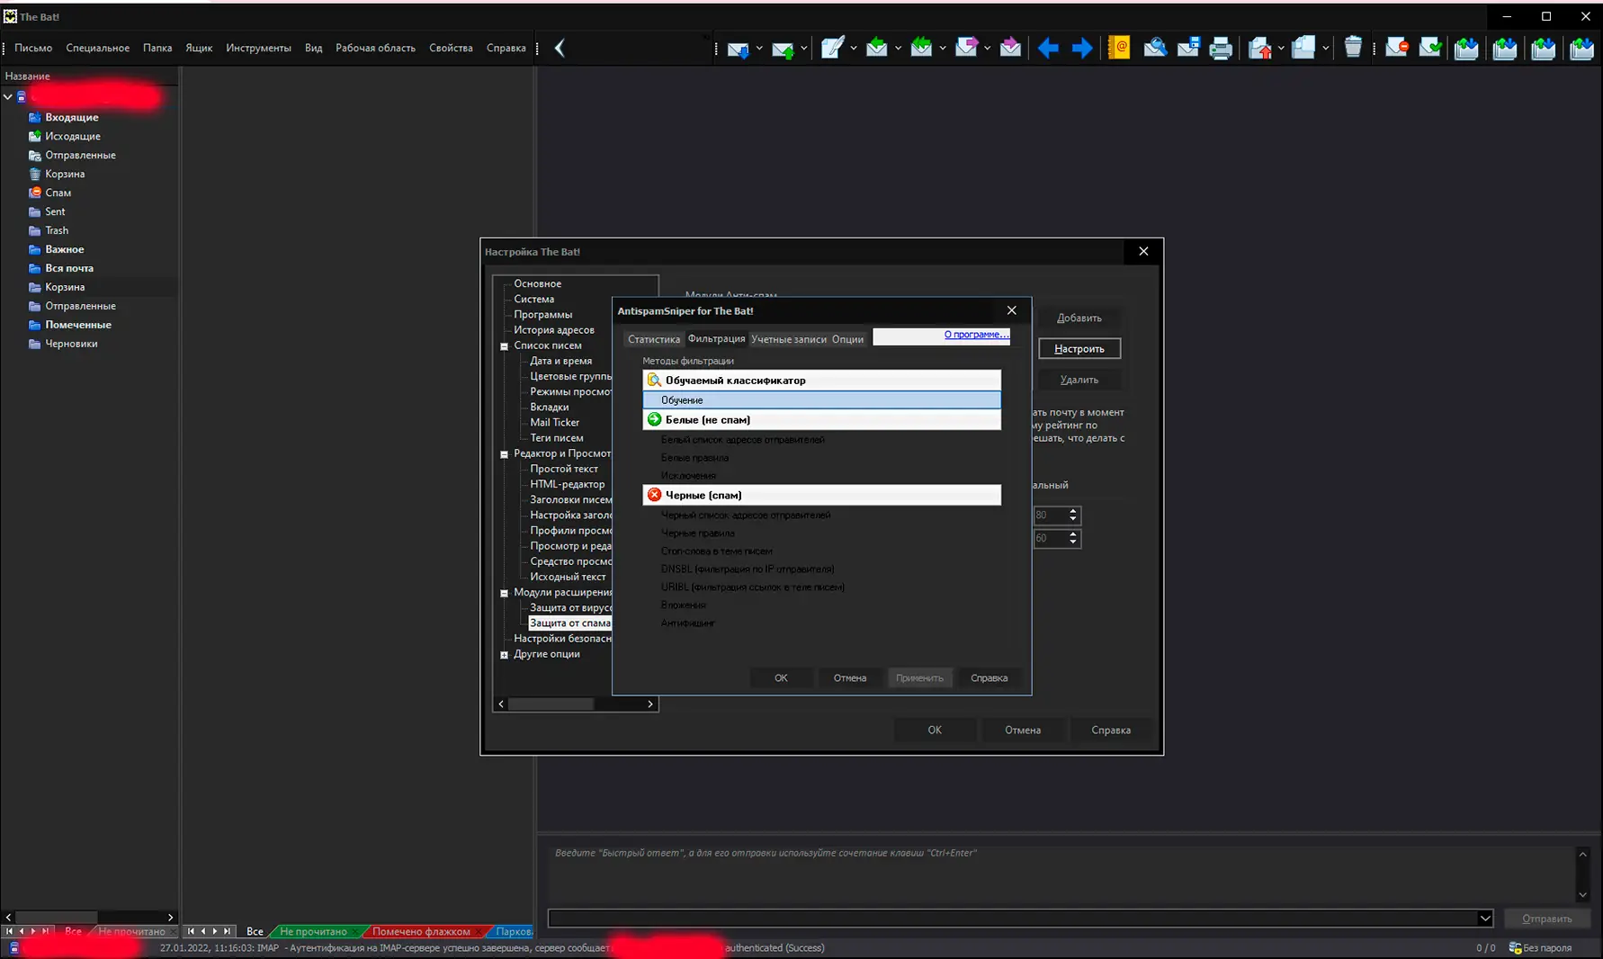Click the Входящие inbox folder icon
1603x959 pixels.
(35, 117)
